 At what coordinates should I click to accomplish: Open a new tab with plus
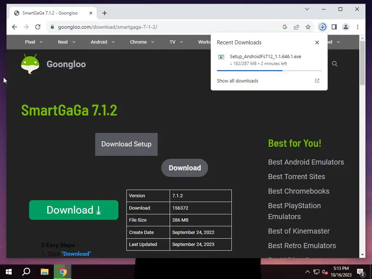coord(105,13)
